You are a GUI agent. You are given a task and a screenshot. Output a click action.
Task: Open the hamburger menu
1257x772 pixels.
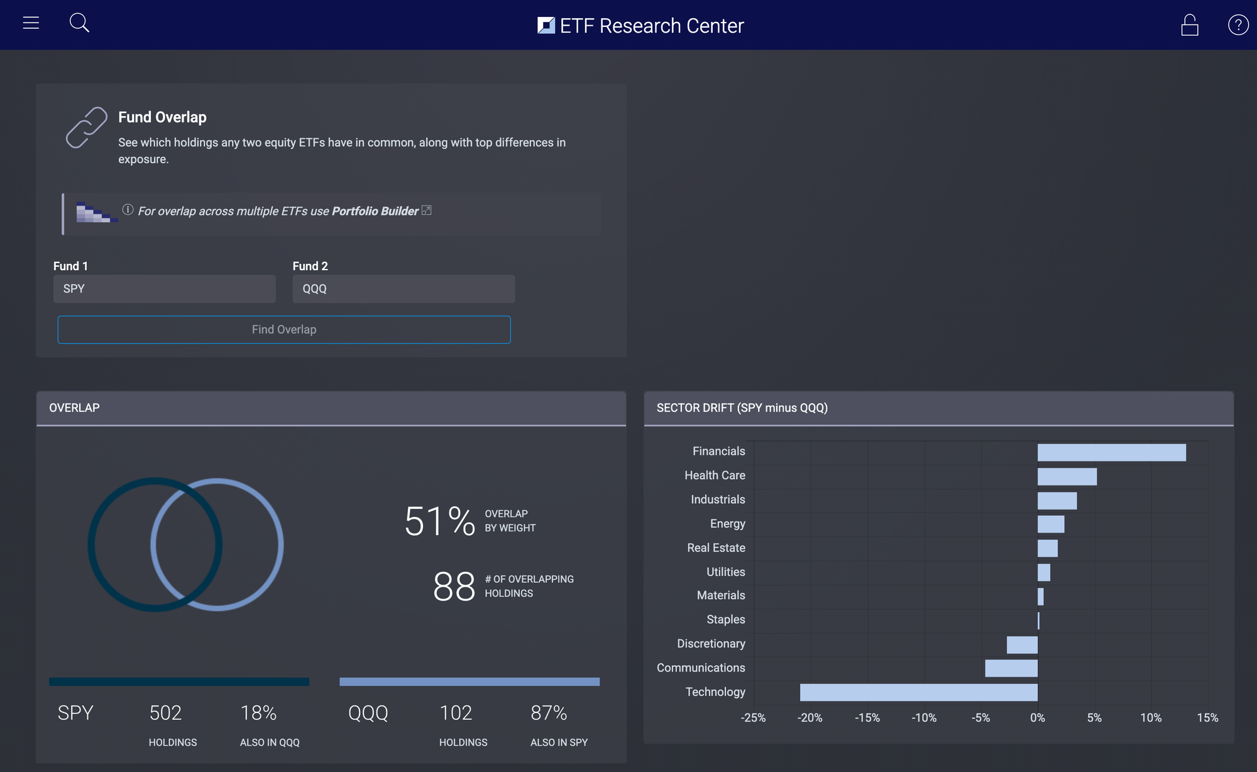(31, 23)
